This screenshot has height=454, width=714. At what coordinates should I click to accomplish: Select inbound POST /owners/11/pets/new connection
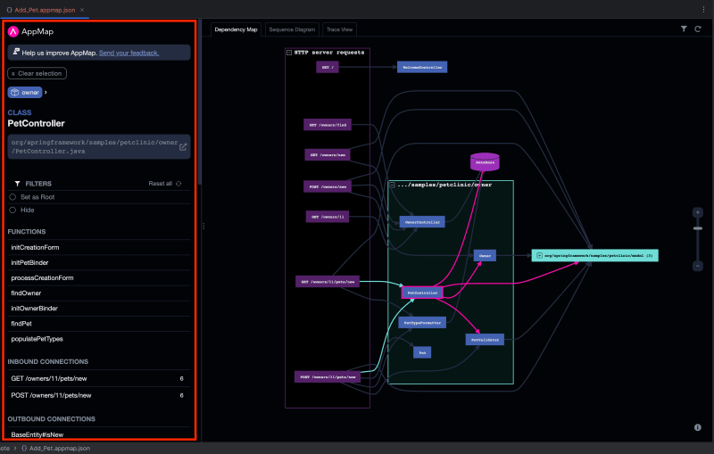click(x=99, y=395)
